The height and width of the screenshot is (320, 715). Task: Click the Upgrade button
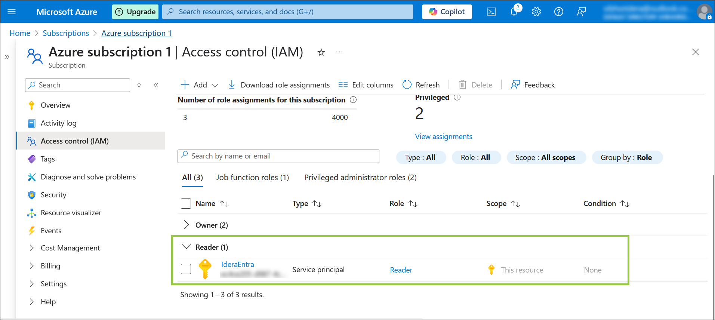[135, 12]
